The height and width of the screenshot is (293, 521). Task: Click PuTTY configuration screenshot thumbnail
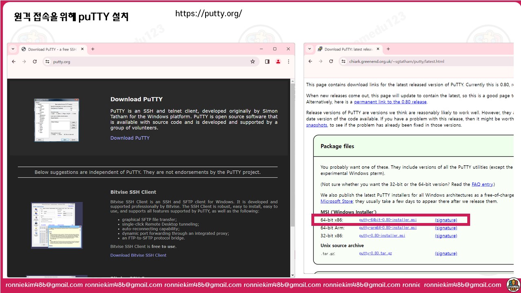57,120
